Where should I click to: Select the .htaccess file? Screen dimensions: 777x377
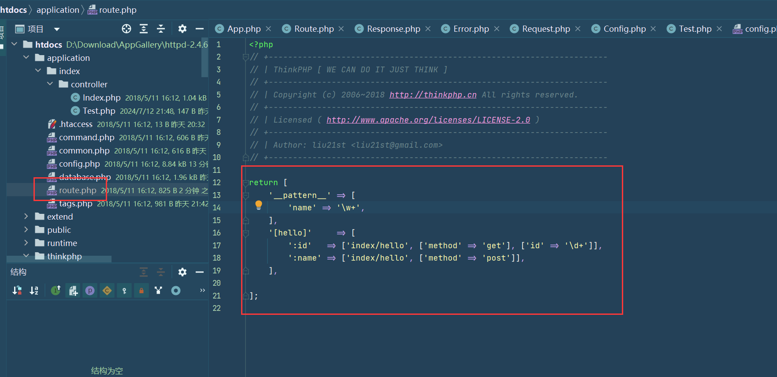[76, 124]
